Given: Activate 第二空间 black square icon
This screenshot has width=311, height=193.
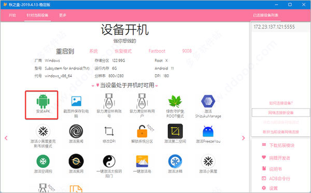Looking at the screenshot, I should (x=175, y=131).
